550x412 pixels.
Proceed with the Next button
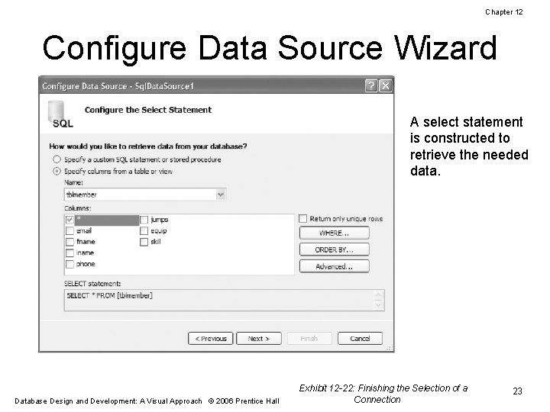(259, 339)
